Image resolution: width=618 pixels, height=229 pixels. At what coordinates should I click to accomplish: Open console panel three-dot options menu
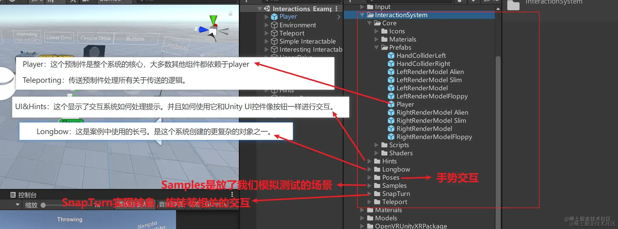click(232, 194)
